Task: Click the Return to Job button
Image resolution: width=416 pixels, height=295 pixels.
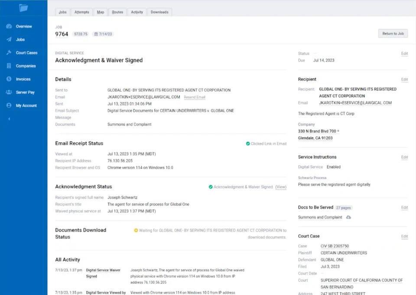Action: coord(393,33)
